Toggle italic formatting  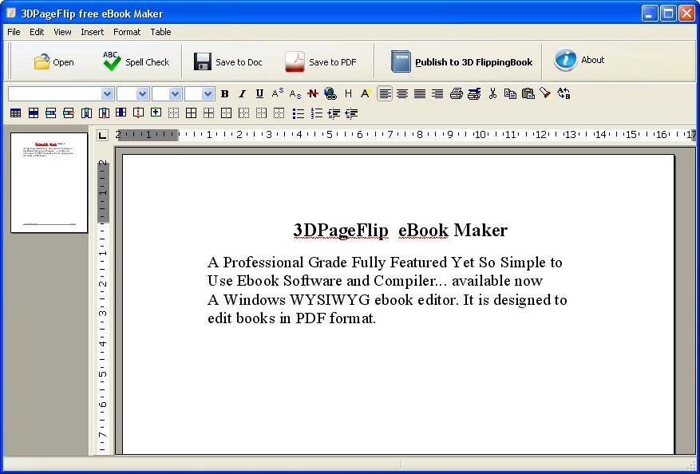tap(242, 93)
